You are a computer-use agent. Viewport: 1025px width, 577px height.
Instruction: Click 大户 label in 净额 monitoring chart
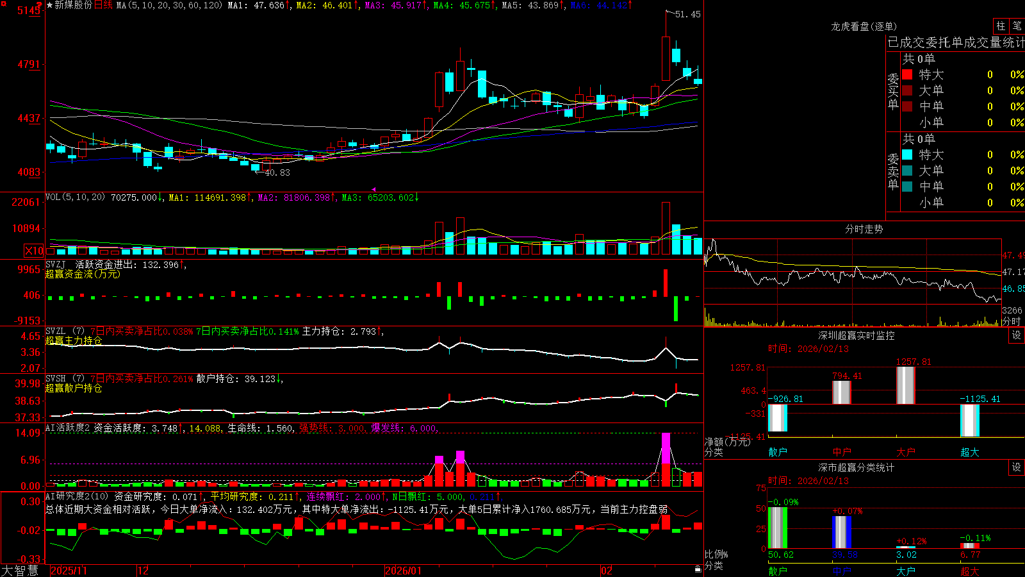[906, 452]
